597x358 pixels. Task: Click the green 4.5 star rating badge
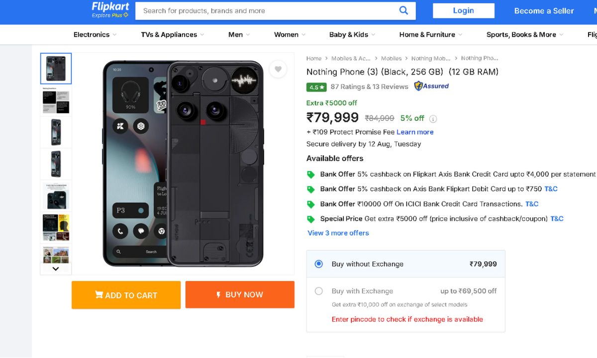(316, 87)
